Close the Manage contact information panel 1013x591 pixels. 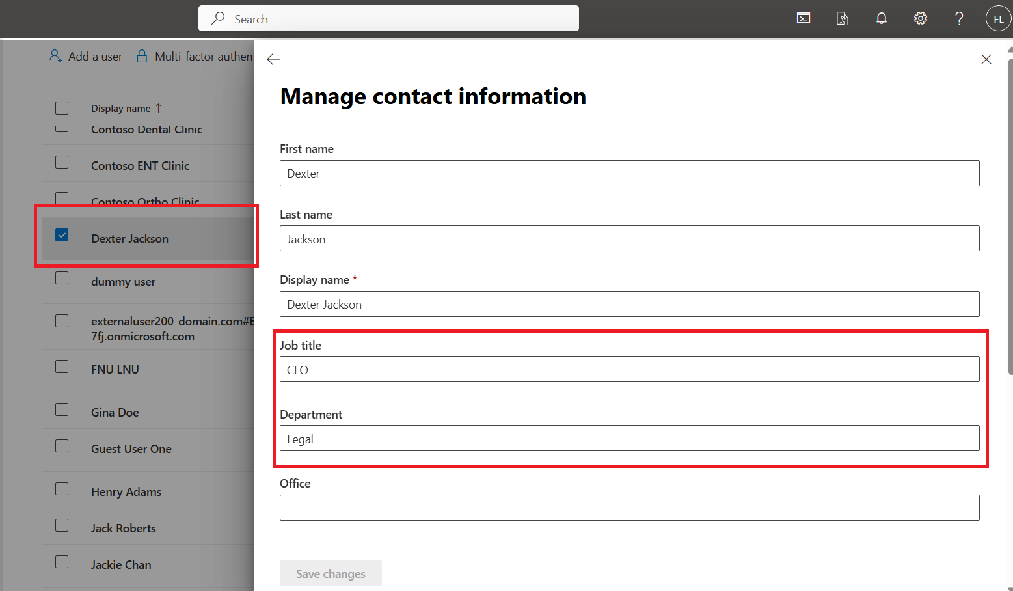[x=986, y=59]
